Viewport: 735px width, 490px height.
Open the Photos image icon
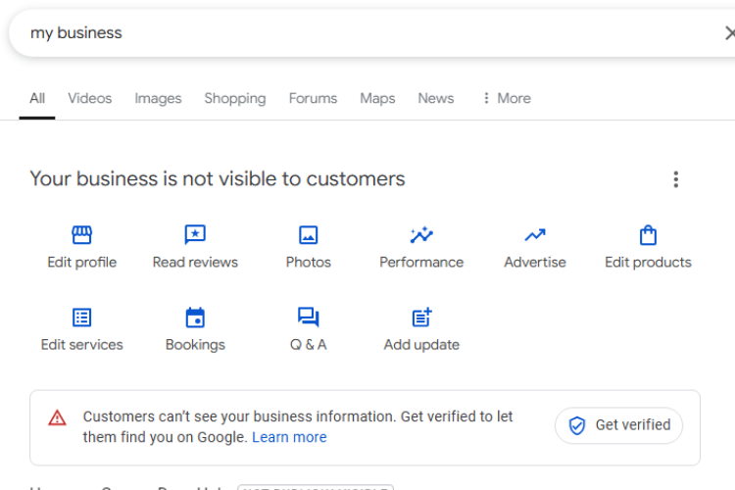[309, 235]
